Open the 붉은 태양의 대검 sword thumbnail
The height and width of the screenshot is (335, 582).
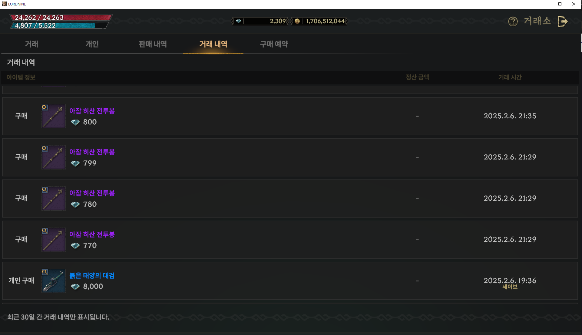(54, 281)
